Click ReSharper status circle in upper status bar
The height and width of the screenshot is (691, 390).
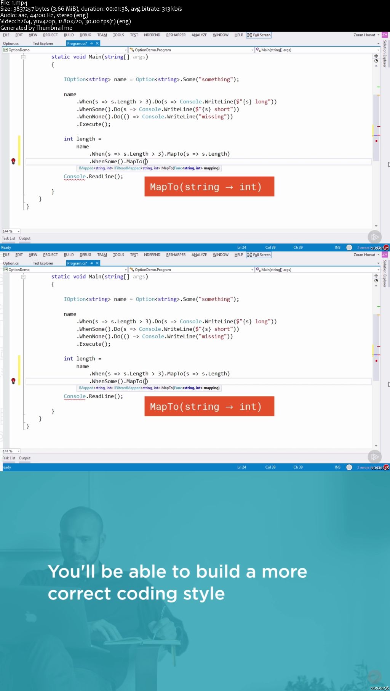coord(349,248)
